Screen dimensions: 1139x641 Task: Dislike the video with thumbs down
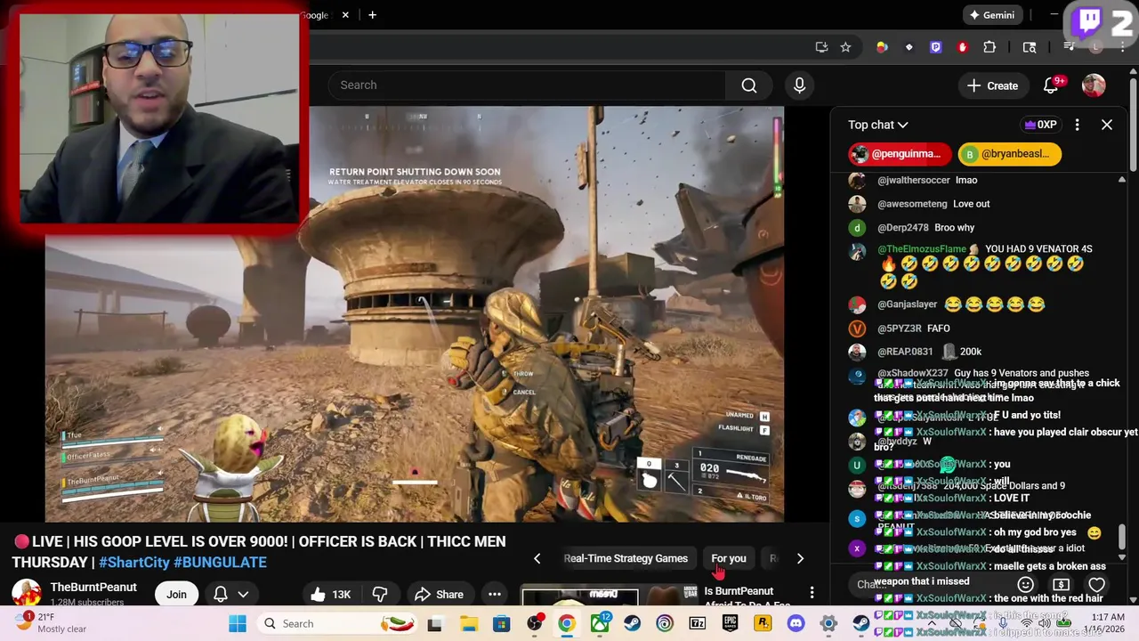tap(380, 595)
